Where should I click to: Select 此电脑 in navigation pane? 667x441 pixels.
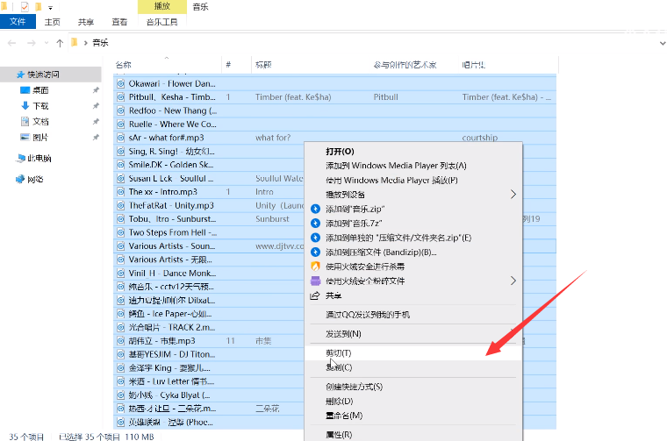(39, 158)
